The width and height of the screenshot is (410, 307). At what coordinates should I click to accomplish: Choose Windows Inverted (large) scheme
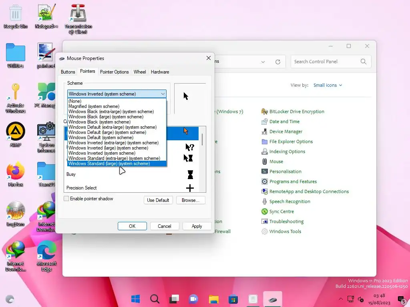point(117,148)
